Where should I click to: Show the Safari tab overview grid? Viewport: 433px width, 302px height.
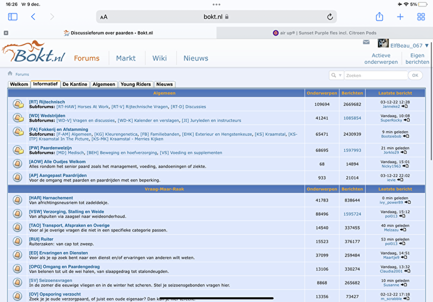click(421, 17)
